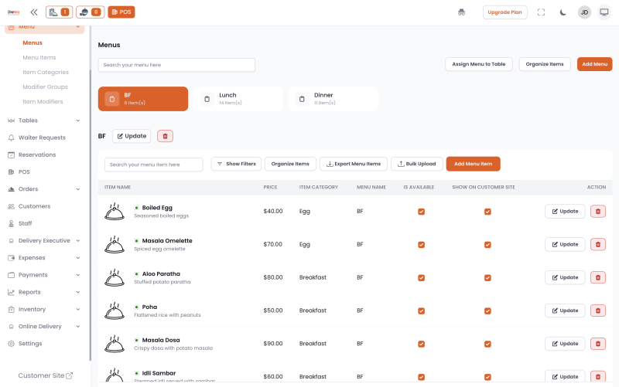Select the Lunch menu card
This screenshot has height=387, width=619.
coord(238,99)
